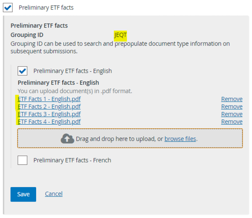Remove ETF Facts 2 - English.pdf
Image resolution: width=252 pixels, height=218 pixels.
coord(232,107)
